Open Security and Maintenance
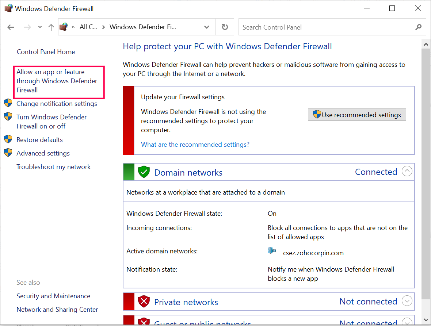Screen dimensions: 431x326 pyautogui.click(x=53, y=296)
